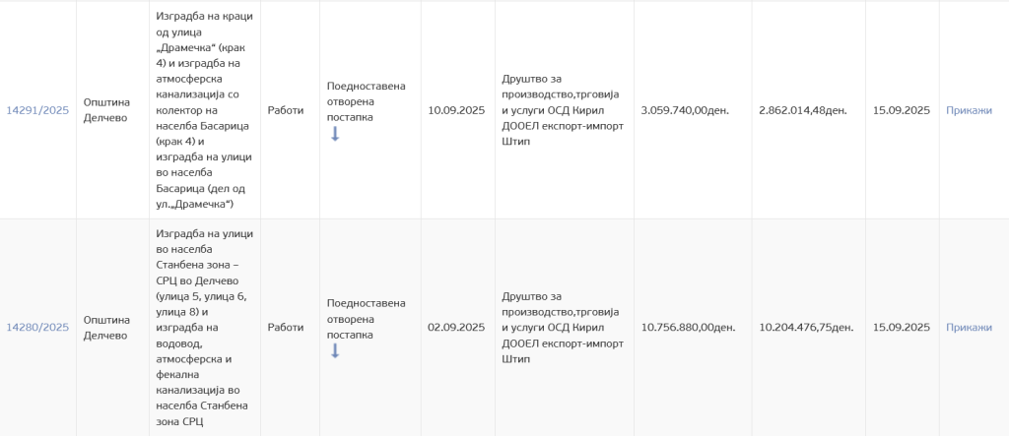Viewport: 1009px width, 436px height.
Task: Select the amount 10.204.476,75ден. cell
Action: pyautogui.click(x=806, y=328)
